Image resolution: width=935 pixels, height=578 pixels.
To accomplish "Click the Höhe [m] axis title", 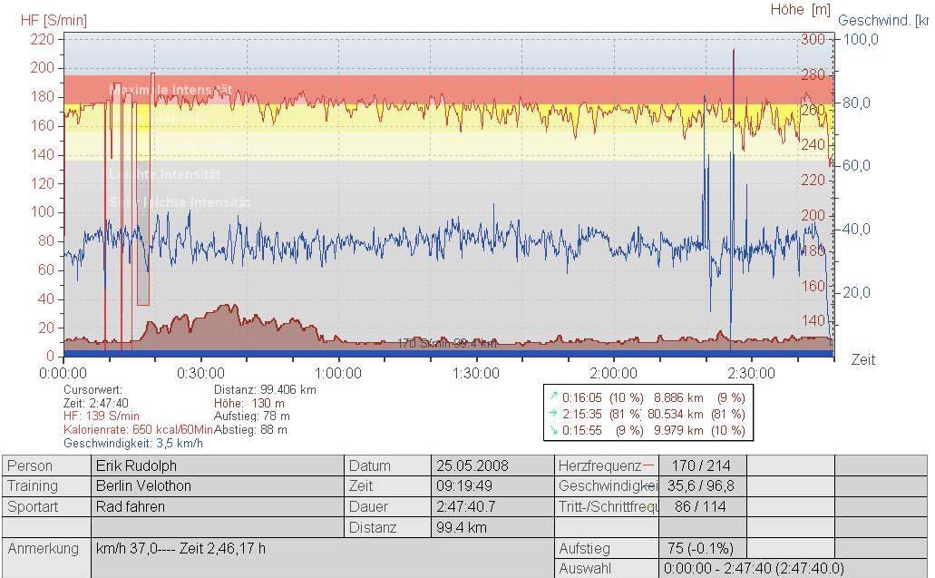I will 800,10.
